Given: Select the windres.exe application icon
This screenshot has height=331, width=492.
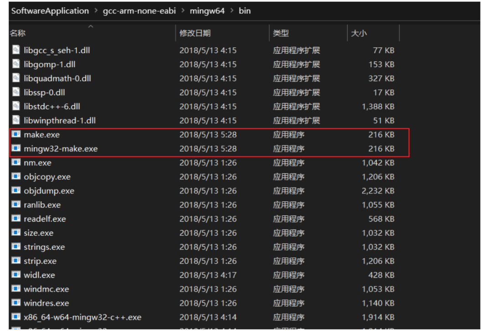Looking at the screenshot, I should pyautogui.click(x=16, y=303).
